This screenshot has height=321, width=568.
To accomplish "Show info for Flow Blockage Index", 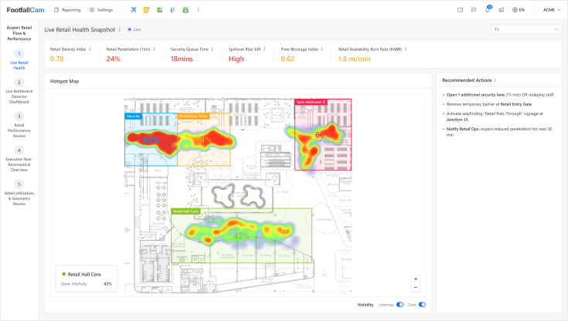I will [x=322, y=49].
